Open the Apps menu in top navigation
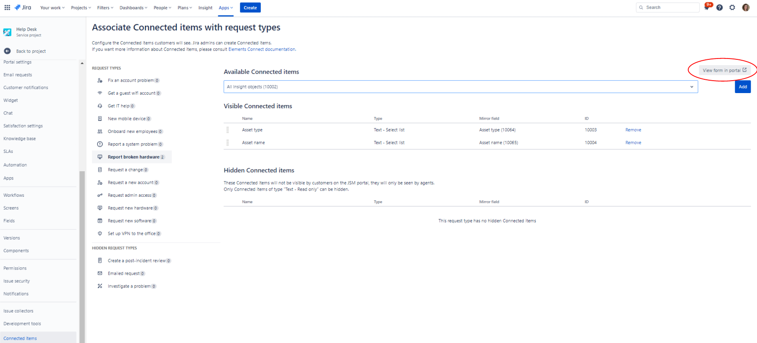This screenshot has height=343, width=757. [x=225, y=8]
